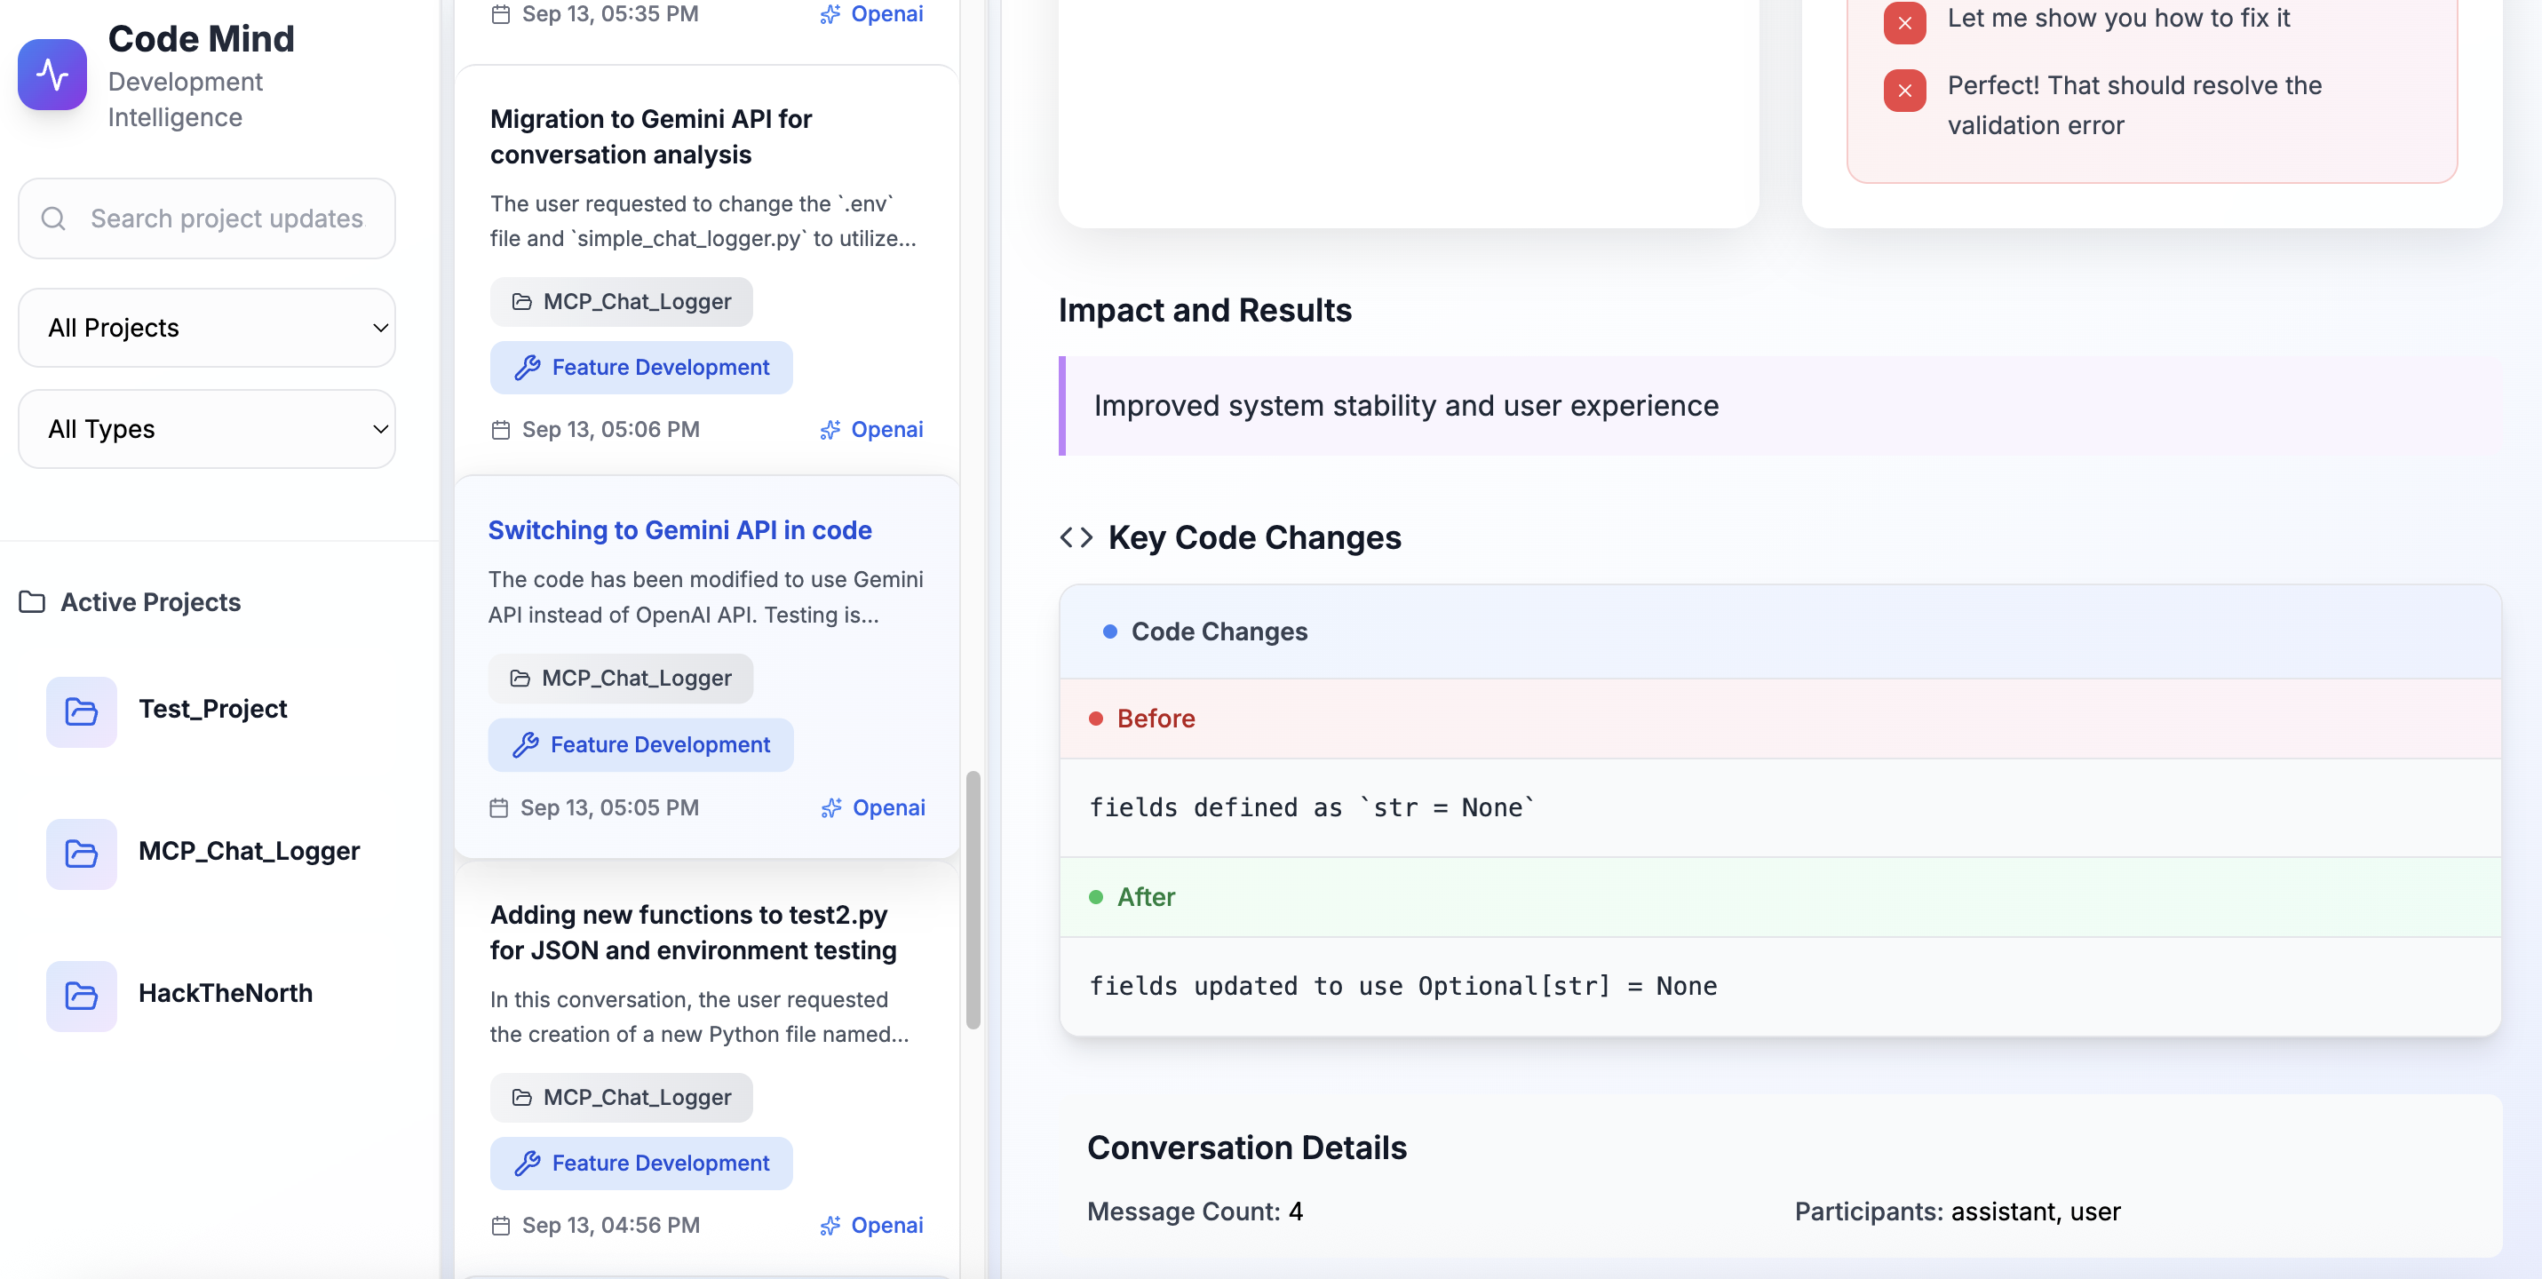This screenshot has width=2542, height=1279.
Task: Click the Test_Project folder icon
Action: click(81, 711)
